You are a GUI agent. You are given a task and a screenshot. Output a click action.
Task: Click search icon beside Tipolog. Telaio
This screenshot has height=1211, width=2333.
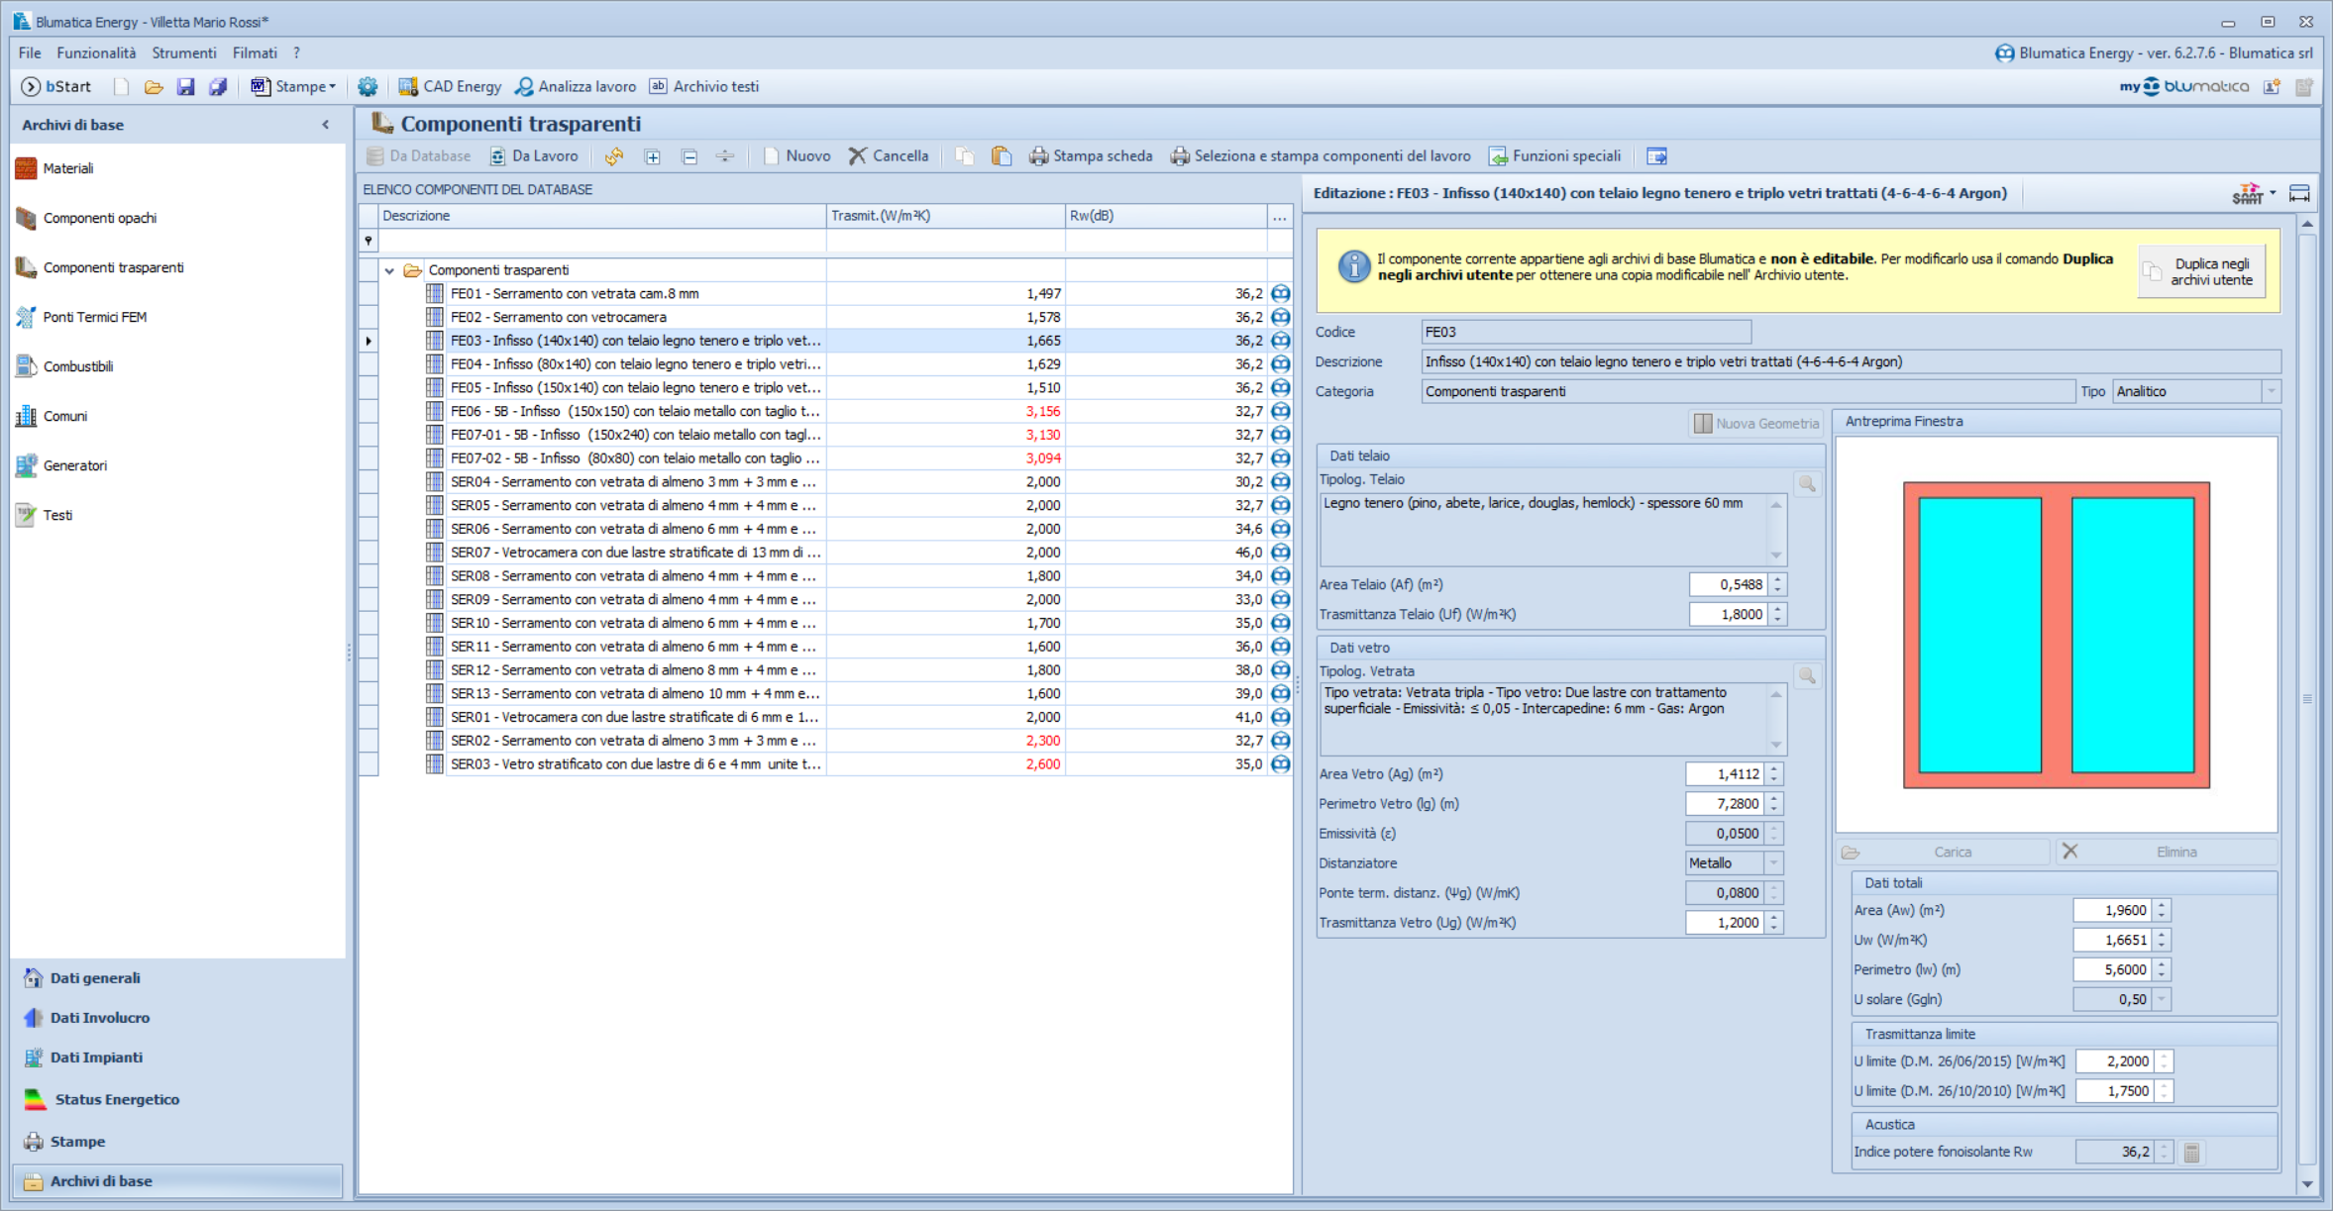(1807, 484)
